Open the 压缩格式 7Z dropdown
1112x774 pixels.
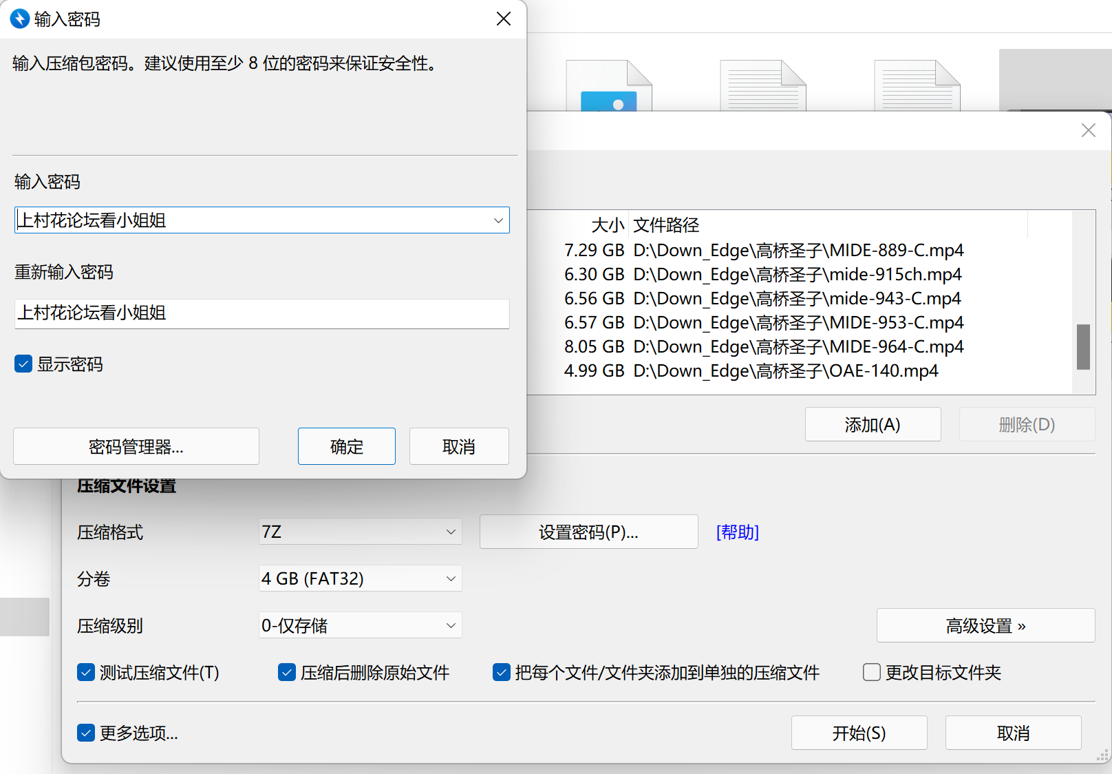(x=360, y=532)
